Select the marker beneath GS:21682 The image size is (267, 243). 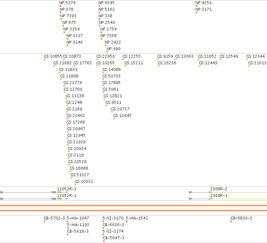(x=54, y=66)
